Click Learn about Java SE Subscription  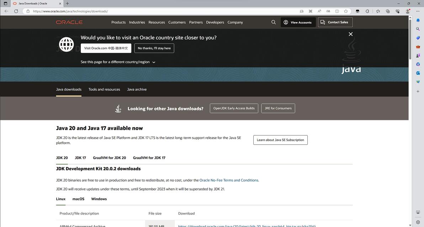point(280,140)
